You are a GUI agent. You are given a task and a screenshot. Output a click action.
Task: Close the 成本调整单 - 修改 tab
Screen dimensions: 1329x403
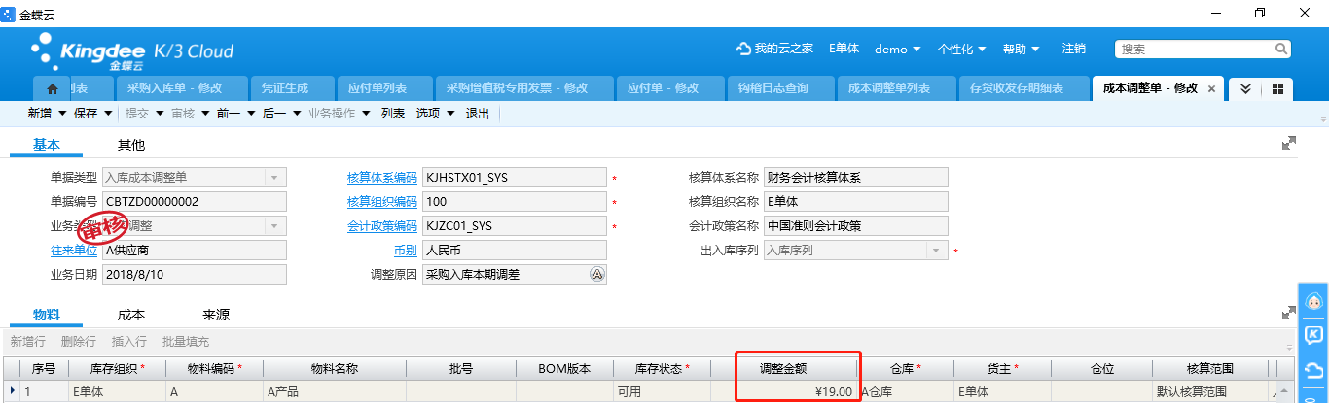(1211, 88)
